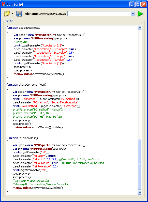Click the value 3.2 in ref.shift line
This screenshot has height=202, width=148.
[x=54, y=159]
